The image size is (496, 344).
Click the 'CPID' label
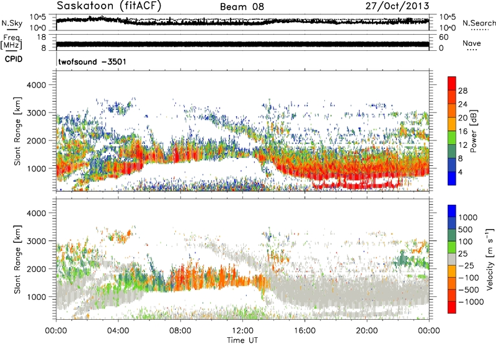click(14, 59)
